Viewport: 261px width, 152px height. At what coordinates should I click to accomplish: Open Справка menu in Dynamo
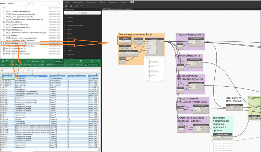pos(124,2)
